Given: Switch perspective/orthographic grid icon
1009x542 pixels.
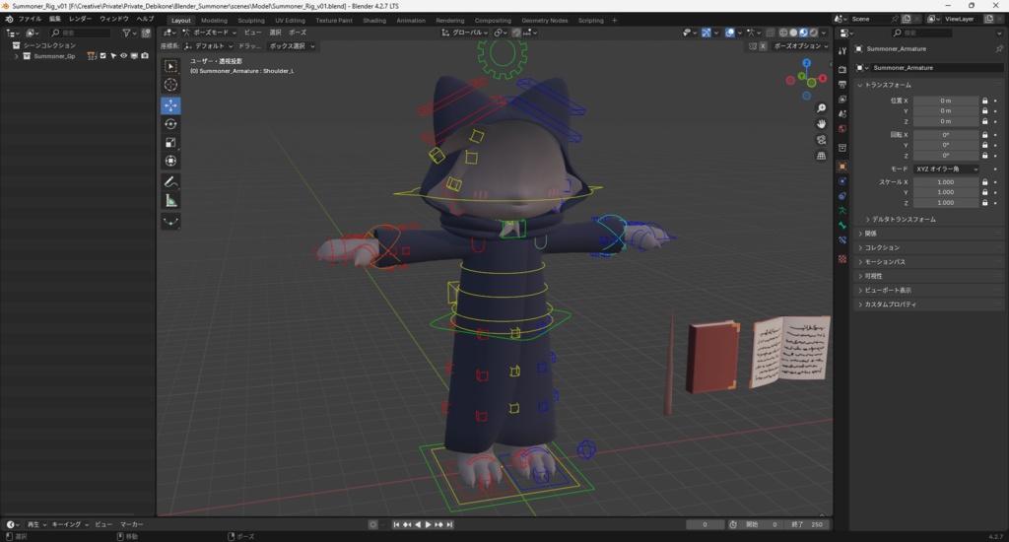Looking at the screenshot, I should 821,156.
